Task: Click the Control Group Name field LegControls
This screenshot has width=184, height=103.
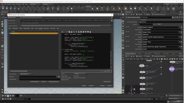Action: coord(160,22)
